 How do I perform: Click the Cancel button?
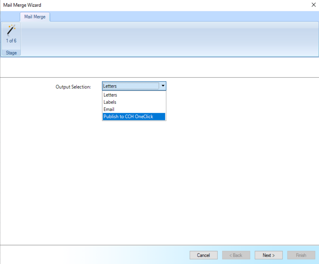[x=204, y=255]
